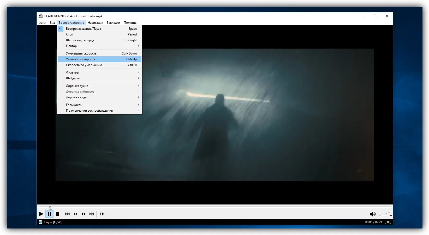The width and height of the screenshot is (429, 235).
Task: Close the Воспроизведение menu
Action: coord(71,23)
